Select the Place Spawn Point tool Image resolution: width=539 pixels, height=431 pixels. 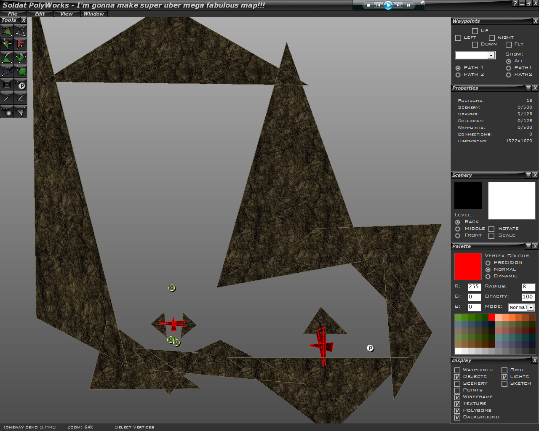point(20,85)
